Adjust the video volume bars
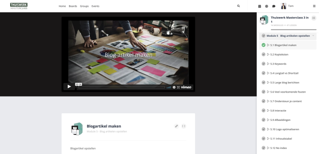The width and height of the screenshot is (319, 154). [169, 87]
